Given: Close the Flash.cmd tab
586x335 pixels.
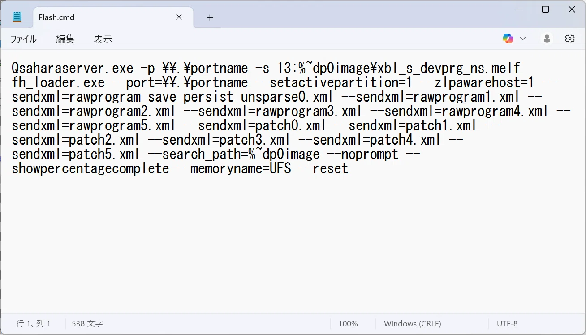Looking at the screenshot, I should tap(179, 17).
